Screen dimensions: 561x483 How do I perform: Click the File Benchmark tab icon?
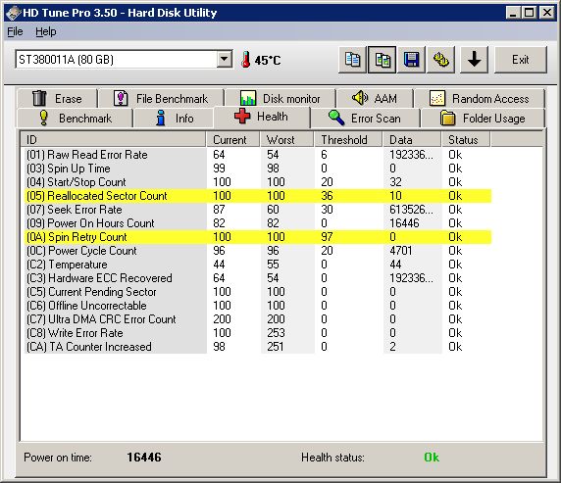click(x=121, y=98)
